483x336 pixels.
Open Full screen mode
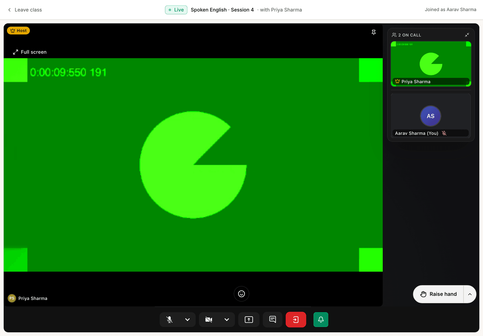pos(30,52)
